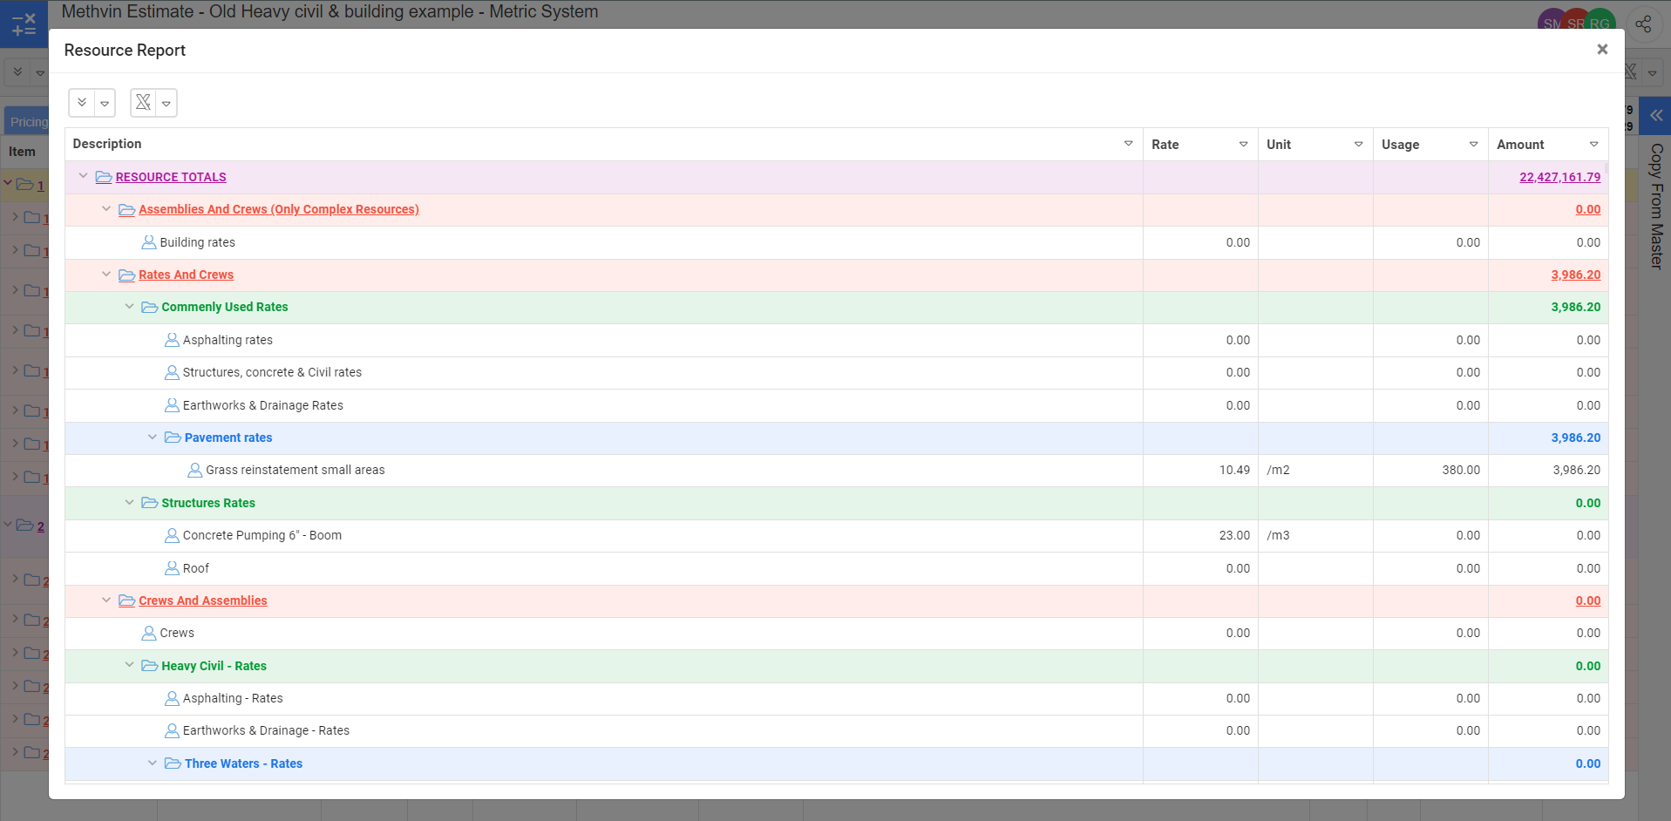
Task: Click the expand all double-chevron icon
Action: tap(82, 103)
